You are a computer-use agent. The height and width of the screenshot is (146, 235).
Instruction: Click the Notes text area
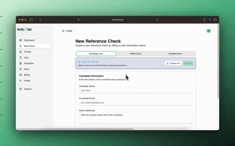(x=135, y=118)
